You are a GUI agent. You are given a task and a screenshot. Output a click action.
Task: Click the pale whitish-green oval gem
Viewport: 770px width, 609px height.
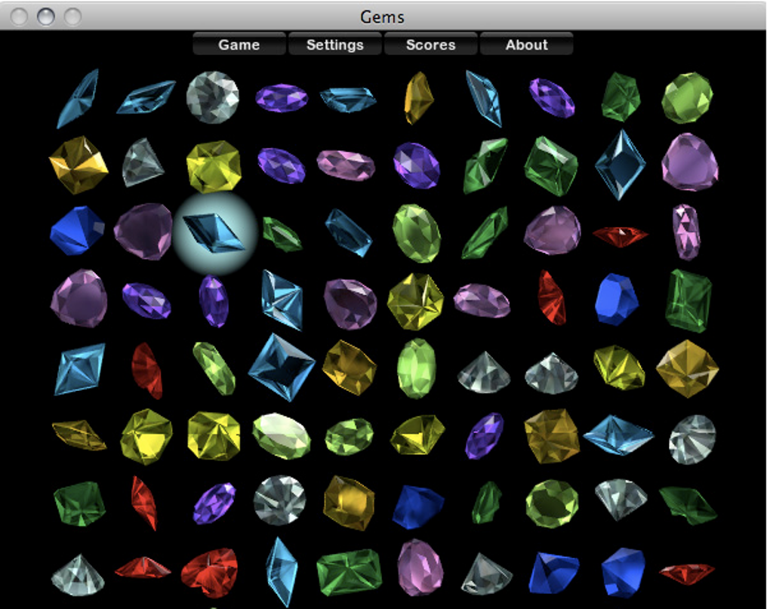(x=282, y=435)
